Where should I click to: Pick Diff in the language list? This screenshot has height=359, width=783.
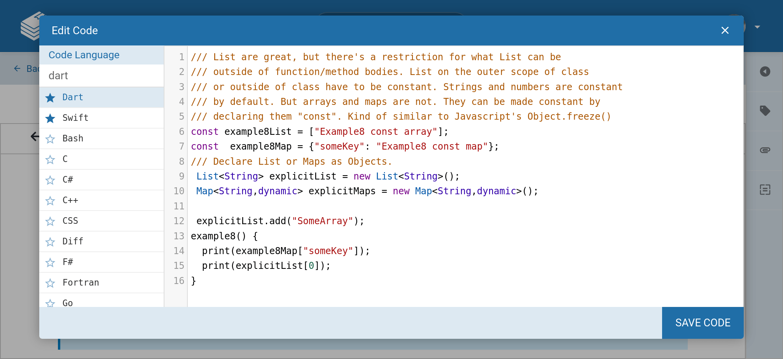click(73, 241)
